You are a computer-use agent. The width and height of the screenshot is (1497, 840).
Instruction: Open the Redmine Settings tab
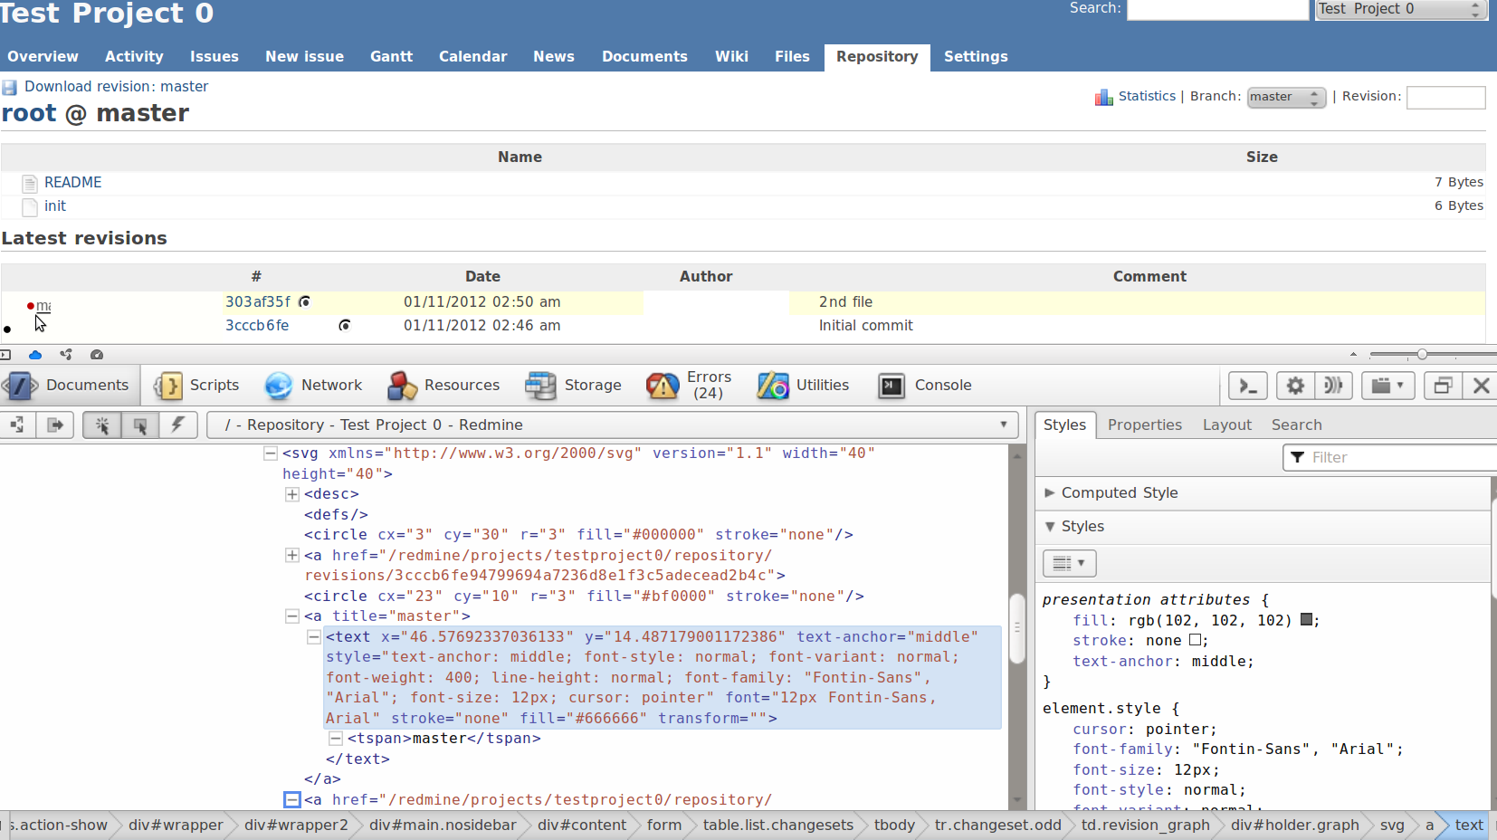(x=976, y=56)
